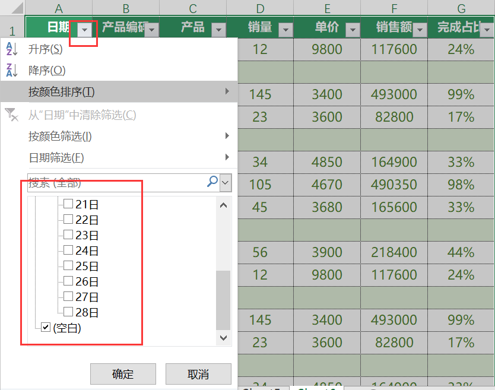
Task: Click the cell containing 117600 in first data row
Action: (394, 49)
